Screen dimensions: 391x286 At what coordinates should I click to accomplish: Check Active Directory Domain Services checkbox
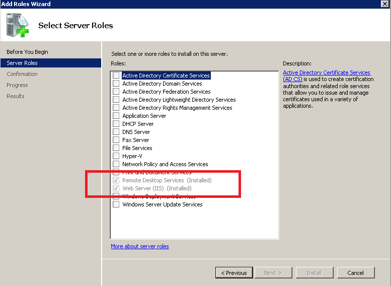pos(116,84)
